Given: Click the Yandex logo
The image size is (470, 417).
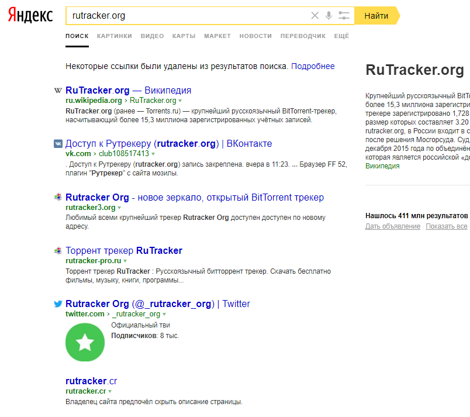Looking at the screenshot, I should tap(30, 16).
